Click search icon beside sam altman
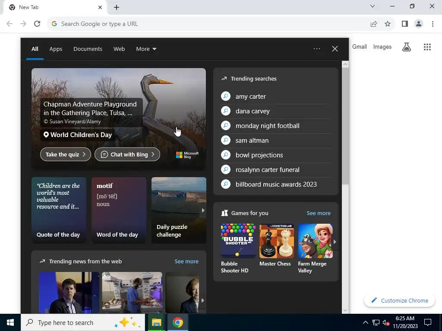This screenshot has height=331, width=442. click(225, 140)
